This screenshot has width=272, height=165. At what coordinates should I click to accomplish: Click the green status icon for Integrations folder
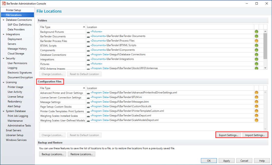[256, 59]
